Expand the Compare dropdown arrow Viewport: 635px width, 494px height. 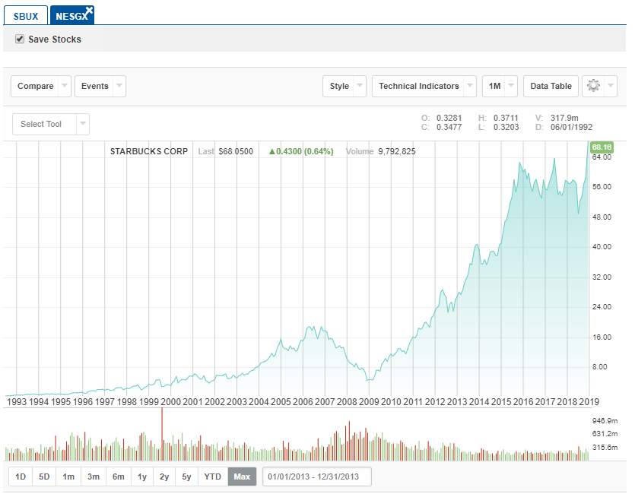65,86
